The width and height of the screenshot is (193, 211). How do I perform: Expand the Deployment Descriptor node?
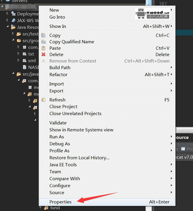tap(7, 14)
